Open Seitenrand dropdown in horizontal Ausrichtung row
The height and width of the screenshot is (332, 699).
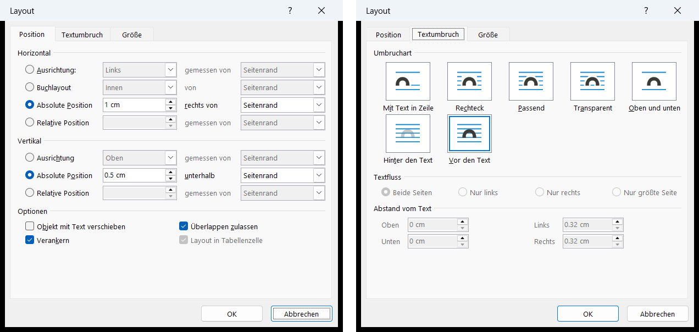click(283, 70)
